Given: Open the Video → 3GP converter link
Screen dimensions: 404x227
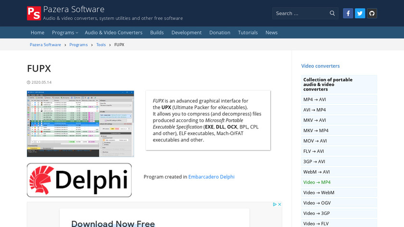Looking at the screenshot, I should click(x=339, y=213).
